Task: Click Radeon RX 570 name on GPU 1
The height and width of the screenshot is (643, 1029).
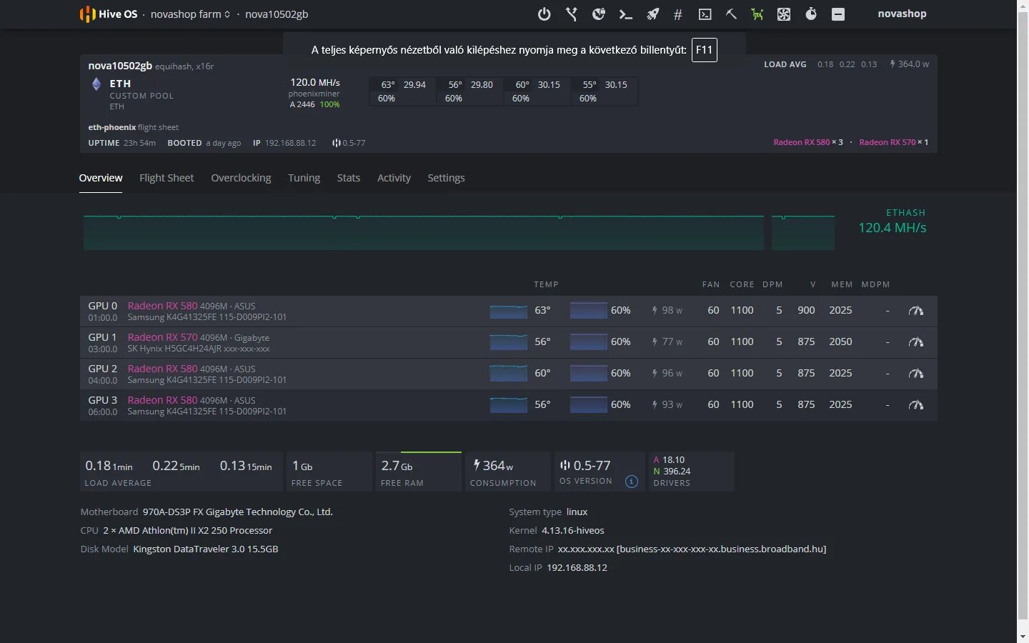Action: click(x=162, y=337)
